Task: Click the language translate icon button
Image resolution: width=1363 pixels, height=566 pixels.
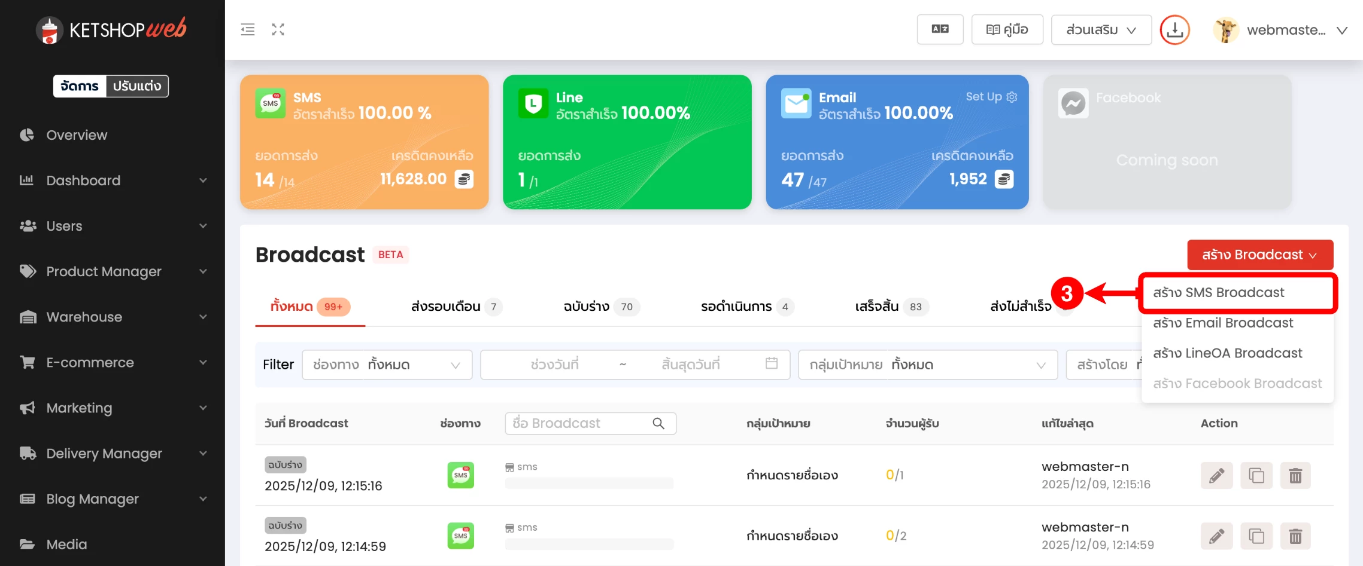Action: click(x=940, y=29)
